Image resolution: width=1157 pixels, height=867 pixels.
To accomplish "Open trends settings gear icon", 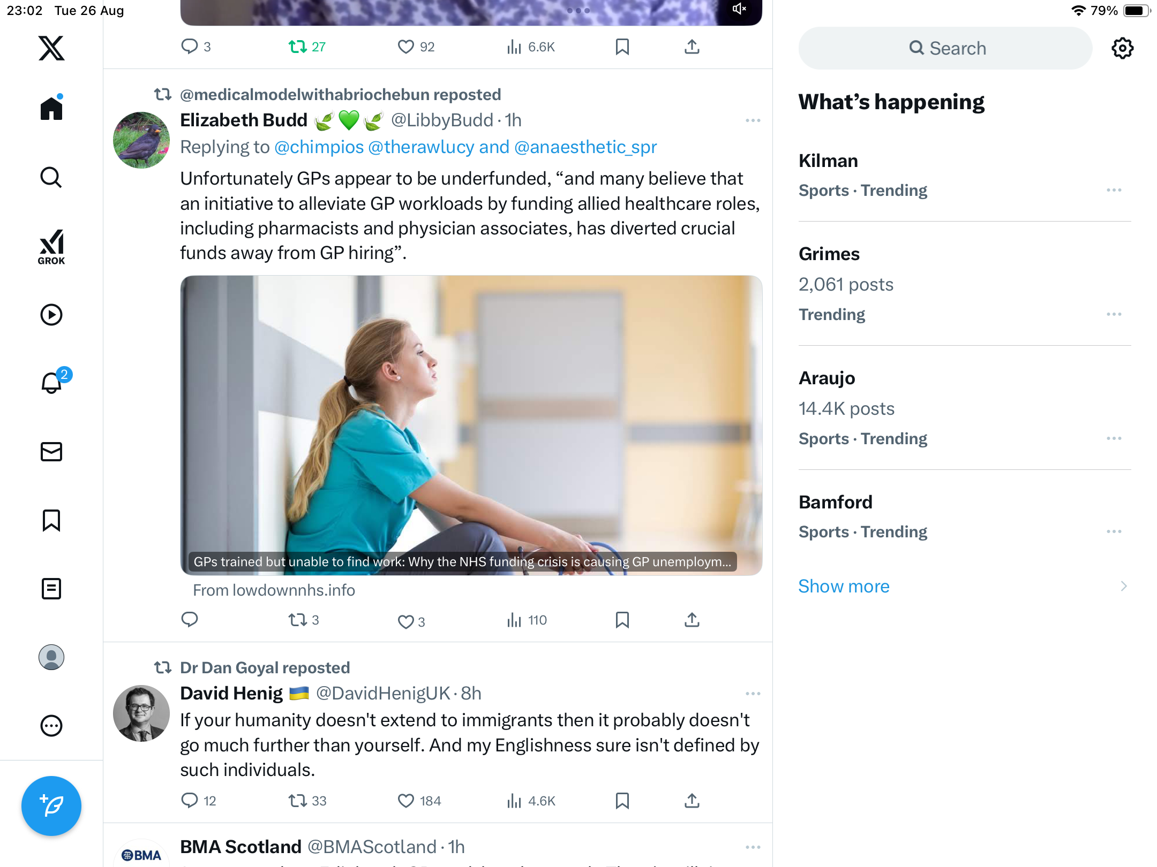I will [1122, 48].
